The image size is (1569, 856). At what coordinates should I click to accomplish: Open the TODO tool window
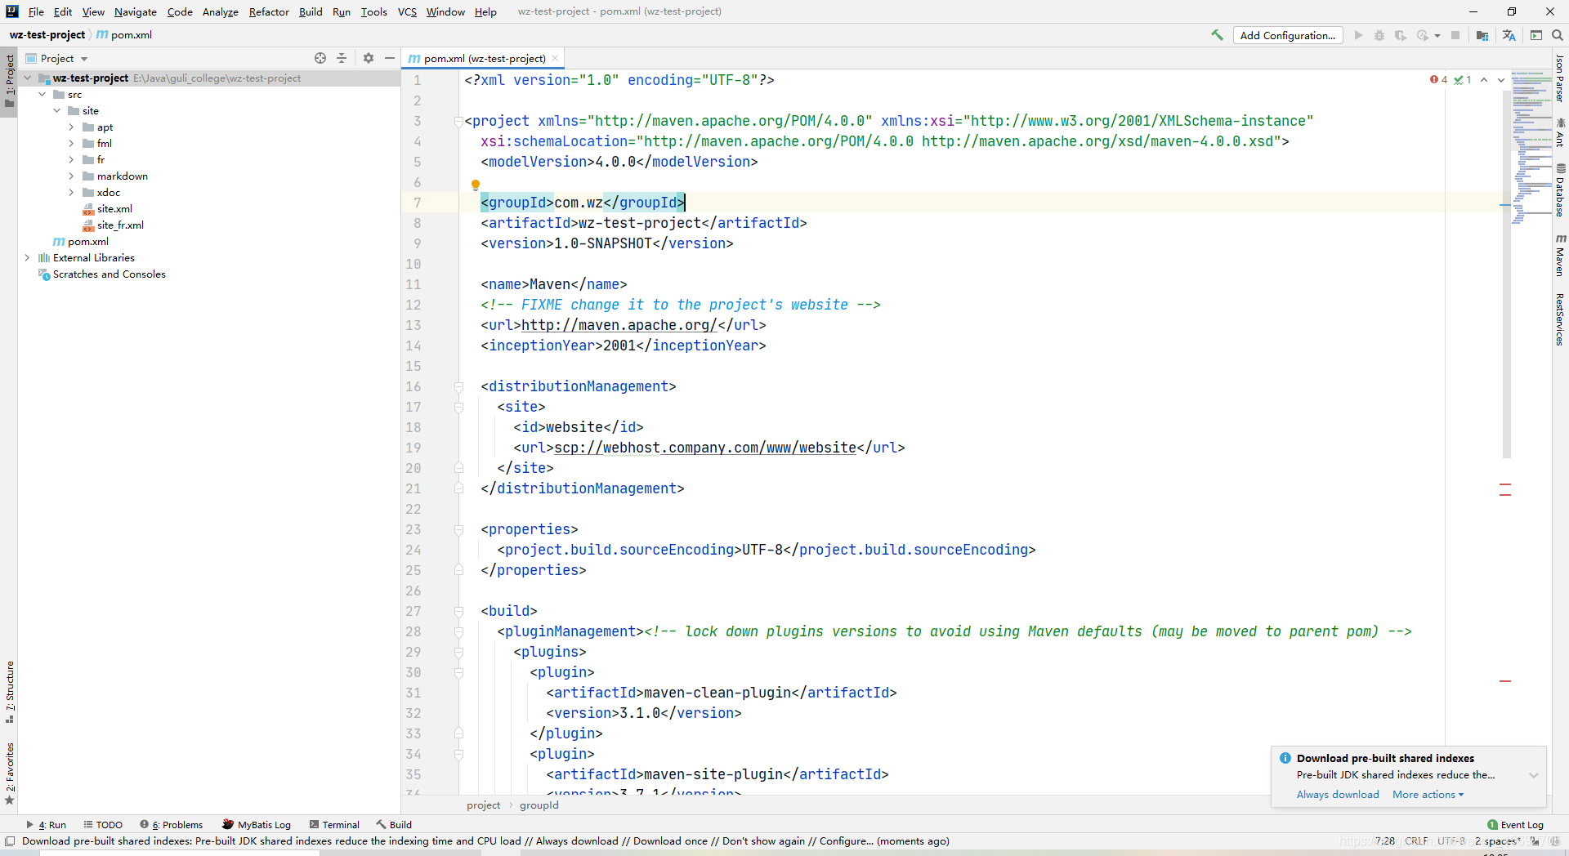[x=103, y=825]
